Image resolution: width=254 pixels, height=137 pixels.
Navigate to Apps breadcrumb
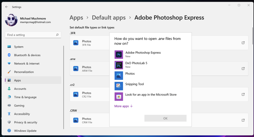pos(76,17)
